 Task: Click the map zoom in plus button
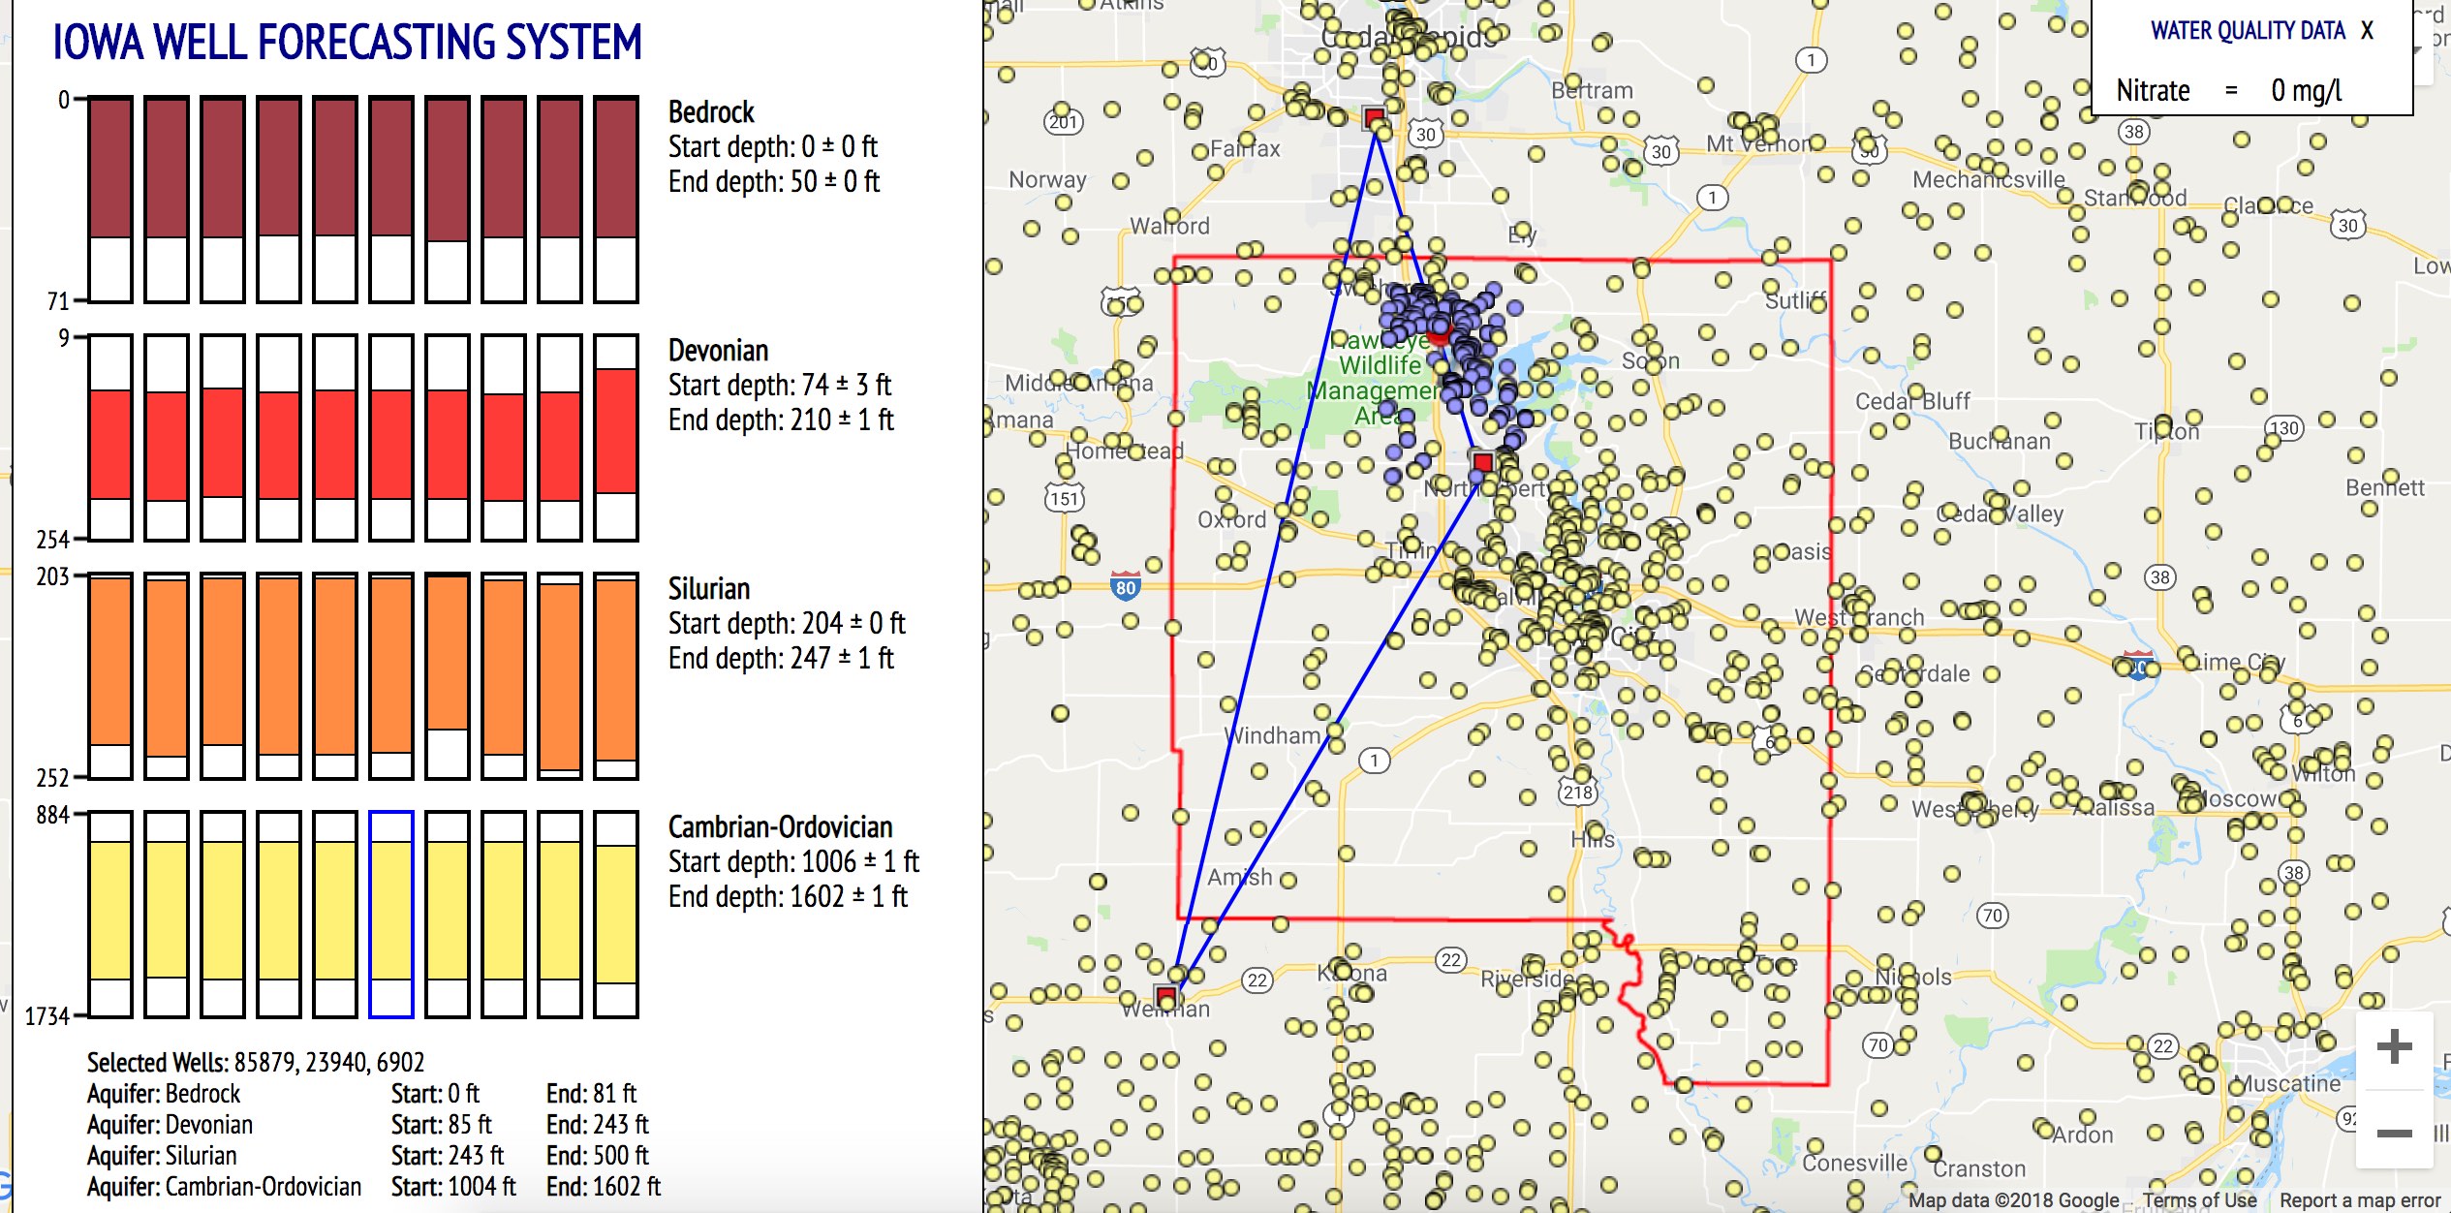click(x=2394, y=1046)
